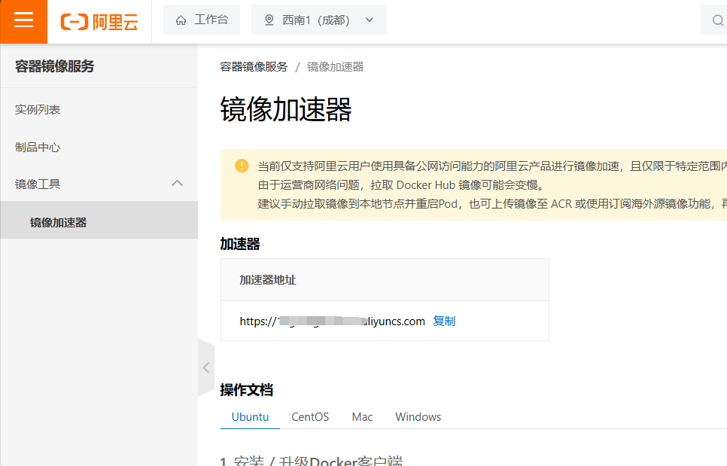The image size is (727, 466).
Task: Open the 西南1 (成都) region dropdown
Action: click(x=319, y=20)
